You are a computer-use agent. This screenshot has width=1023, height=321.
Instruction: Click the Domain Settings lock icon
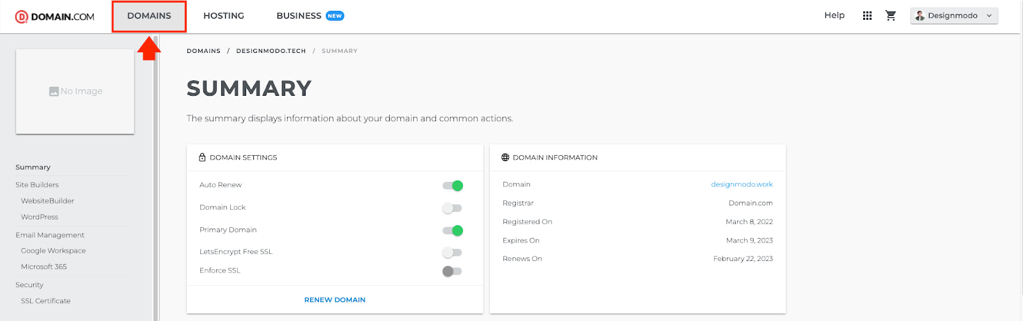click(x=202, y=158)
